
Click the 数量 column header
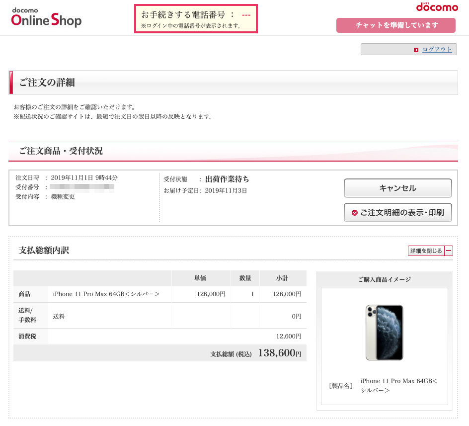[x=245, y=278]
